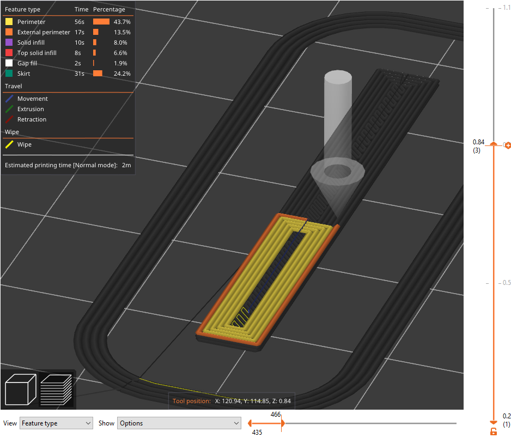Image resolution: width=511 pixels, height=438 pixels.
Task: Click yellow Perimeter color swatch
Action: (x=9, y=22)
